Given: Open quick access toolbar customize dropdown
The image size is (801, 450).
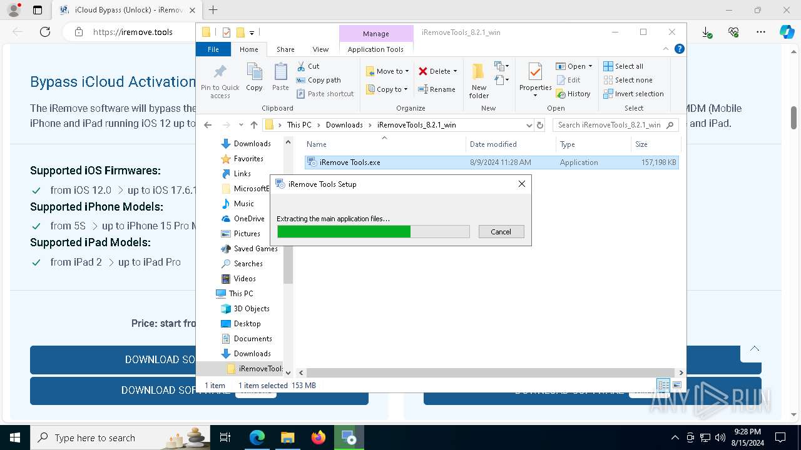Looking at the screenshot, I should tap(252, 32).
